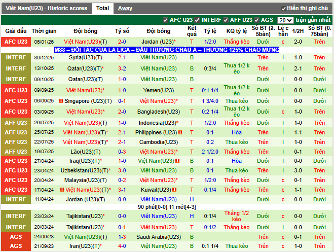Click the red card icon beside Singapore (U23)
Screen dimensions: 334x252
coord(61,101)
